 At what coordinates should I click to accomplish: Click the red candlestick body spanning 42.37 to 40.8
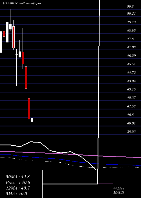(x=29, y=109)
